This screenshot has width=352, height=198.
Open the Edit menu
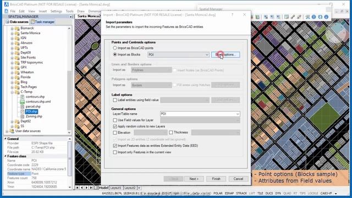22,11
